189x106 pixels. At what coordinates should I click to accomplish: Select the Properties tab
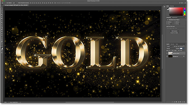click(169, 17)
